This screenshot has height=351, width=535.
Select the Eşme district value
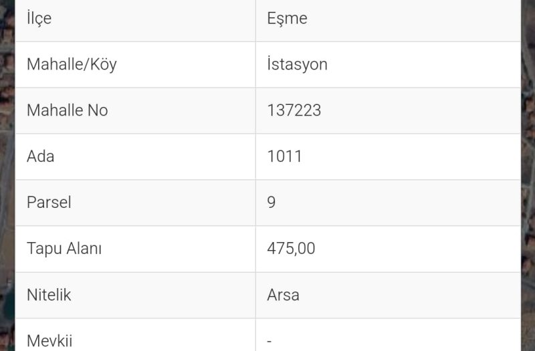[x=287, y=19]
